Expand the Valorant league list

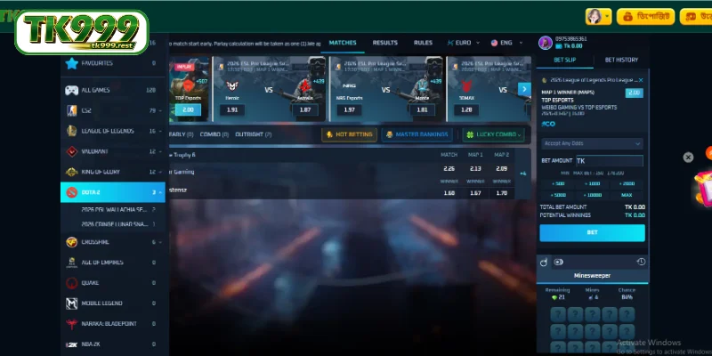click(x=160, y=151)
